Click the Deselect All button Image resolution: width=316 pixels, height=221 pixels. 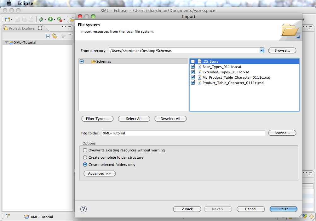170,119
